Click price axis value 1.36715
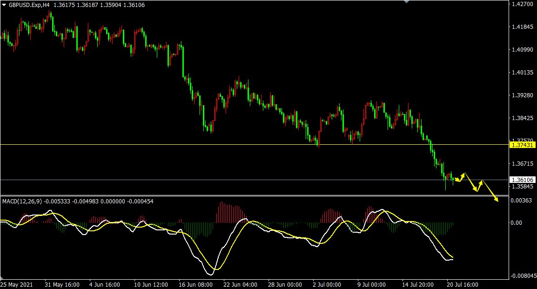This screenshot has width=537, height=289. 522,164
